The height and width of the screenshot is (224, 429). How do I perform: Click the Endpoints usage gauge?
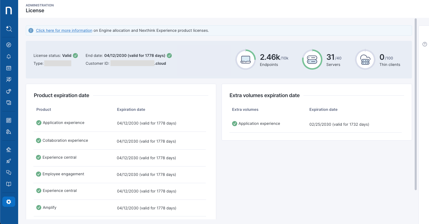click(x=246, y=60)
